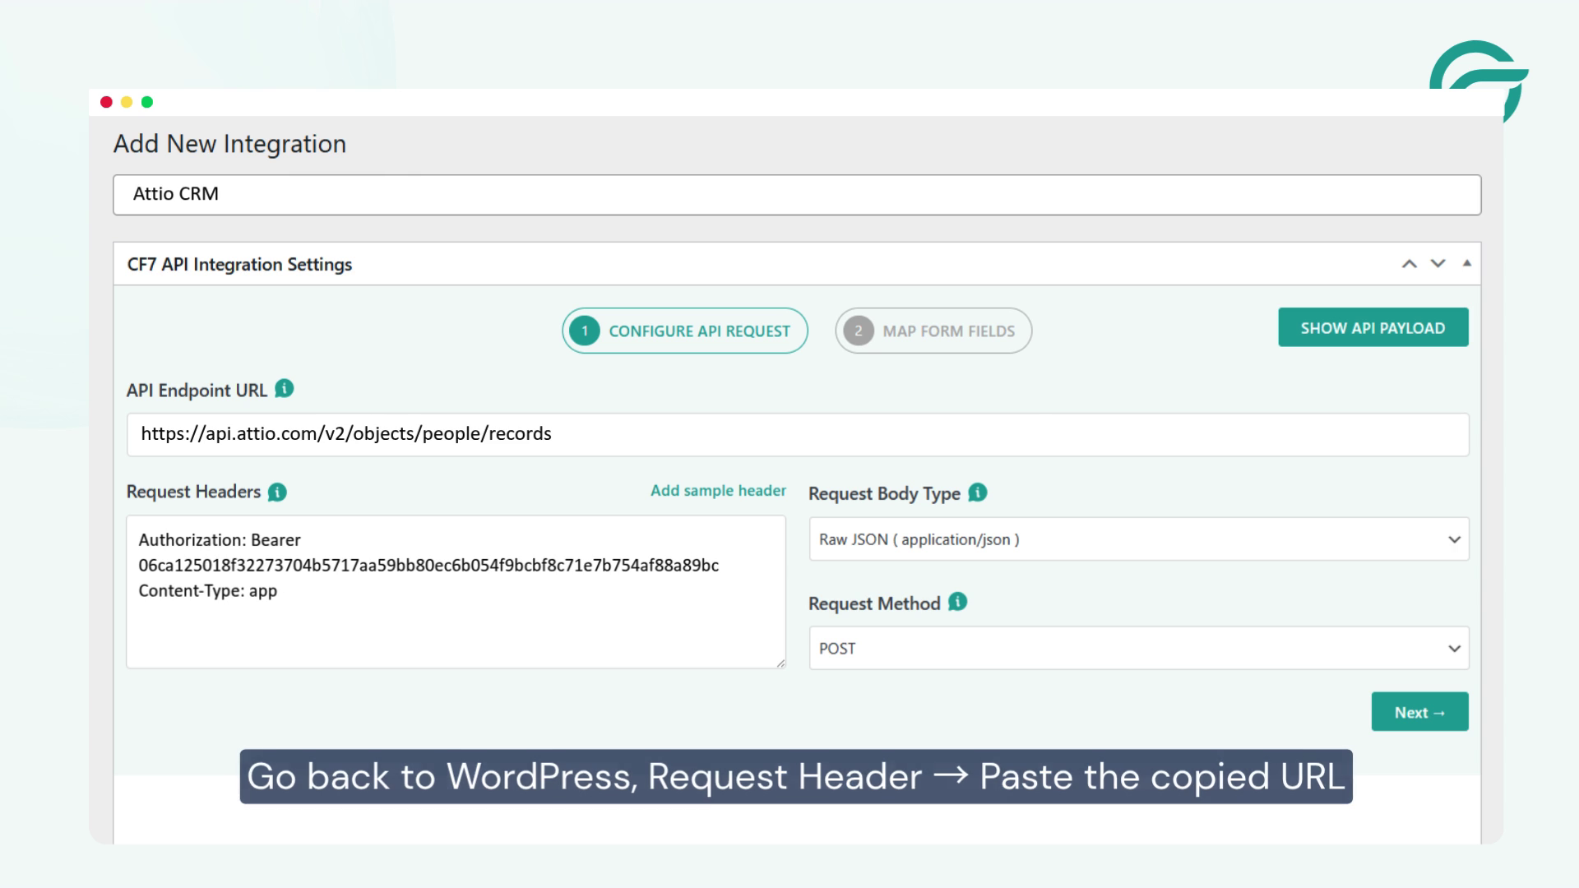
Task: Click the Request Method info icon
Action: pos(957,602)
